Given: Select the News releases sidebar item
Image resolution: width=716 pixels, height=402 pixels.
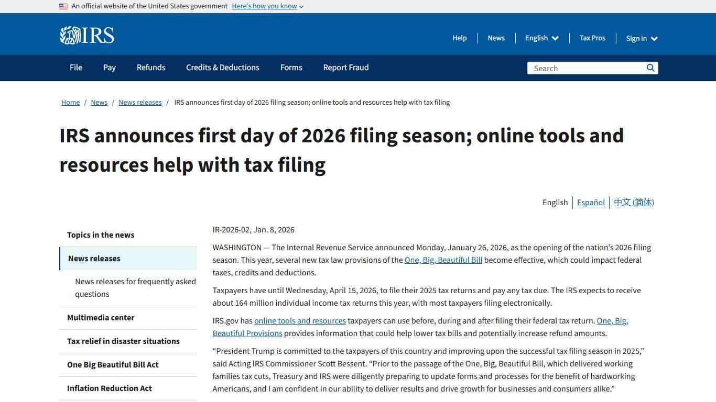Looking at the screenshot, I should point(94,258).
